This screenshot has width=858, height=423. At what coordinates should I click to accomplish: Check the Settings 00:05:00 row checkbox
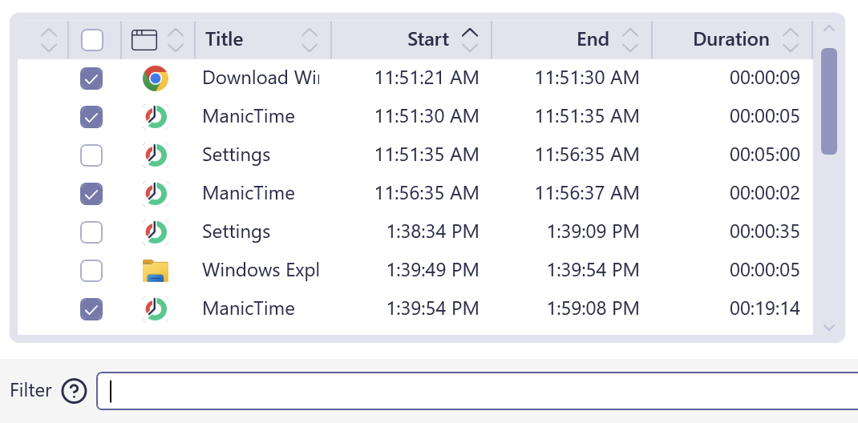[x=92, y=155]
